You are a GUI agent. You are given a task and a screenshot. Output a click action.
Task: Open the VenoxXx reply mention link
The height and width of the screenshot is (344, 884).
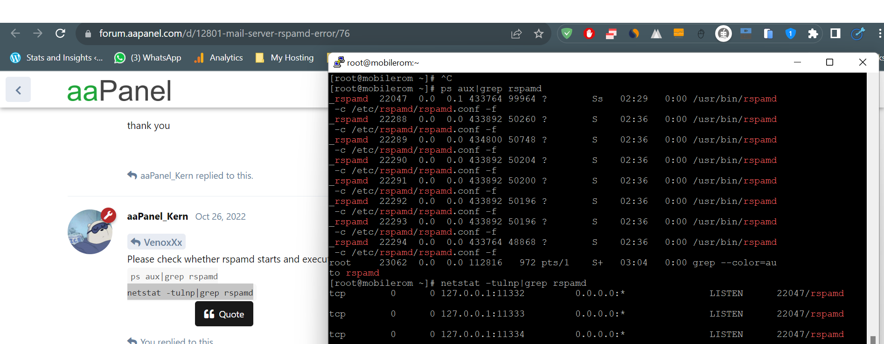click(157, 242)
